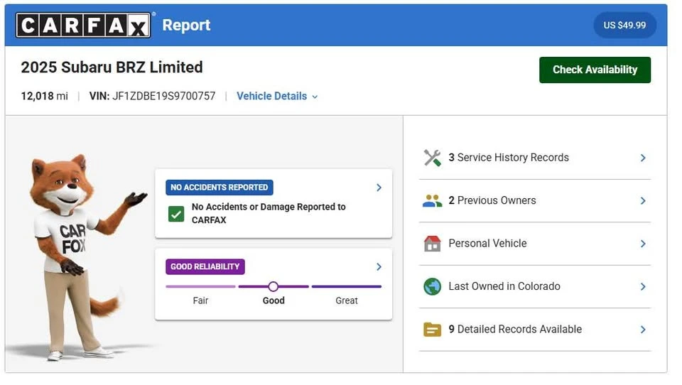The width and height of the screenshot is (682, 385).
Task: Expand the Vehicle Details dropdown
Action: pos(277,96)
